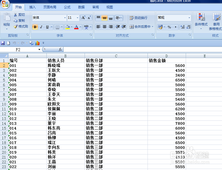The image size is (222, 170).
Task: Select column C header
Action: pos(116,56)
